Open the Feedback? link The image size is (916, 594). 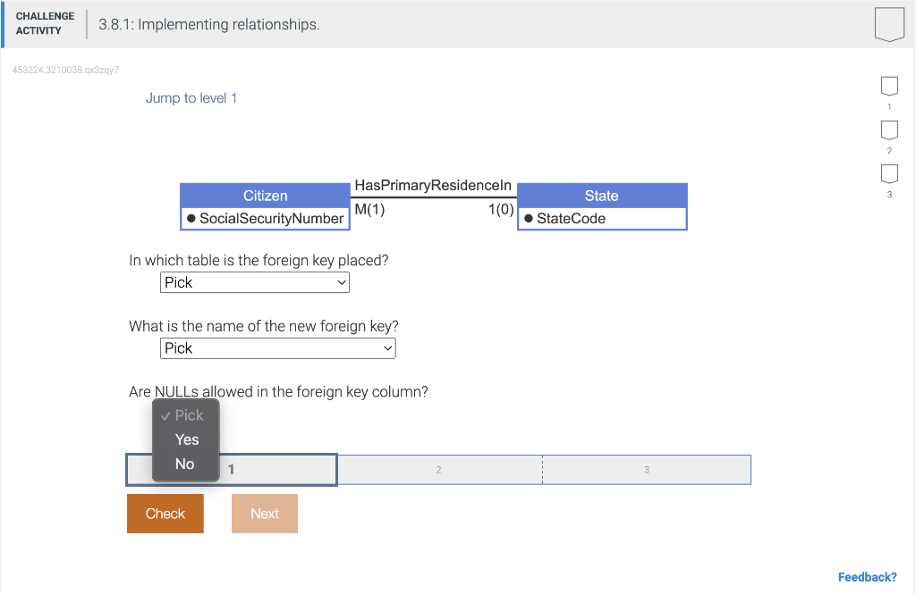(867, 577)
